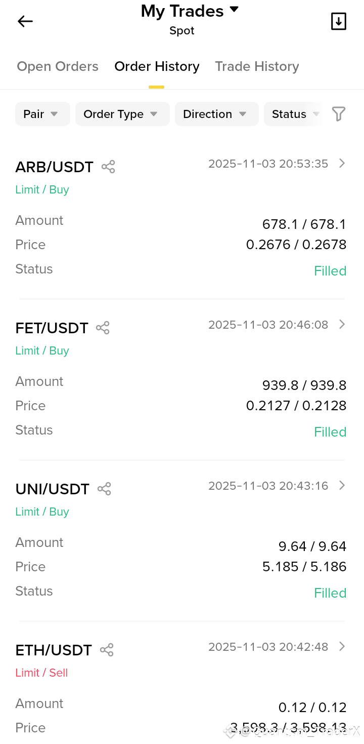Open FET/USDT order details chevron
364x744 pixels.
pyautogui.click(x=342, y=324)
